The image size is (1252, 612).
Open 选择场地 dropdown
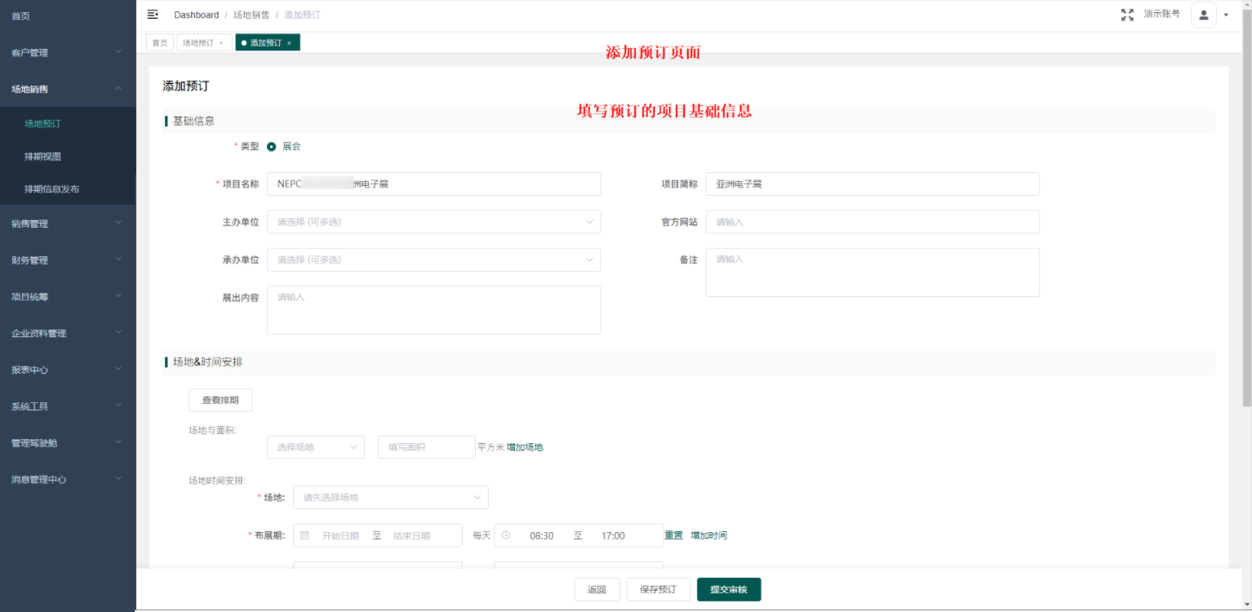coord(315,447)
